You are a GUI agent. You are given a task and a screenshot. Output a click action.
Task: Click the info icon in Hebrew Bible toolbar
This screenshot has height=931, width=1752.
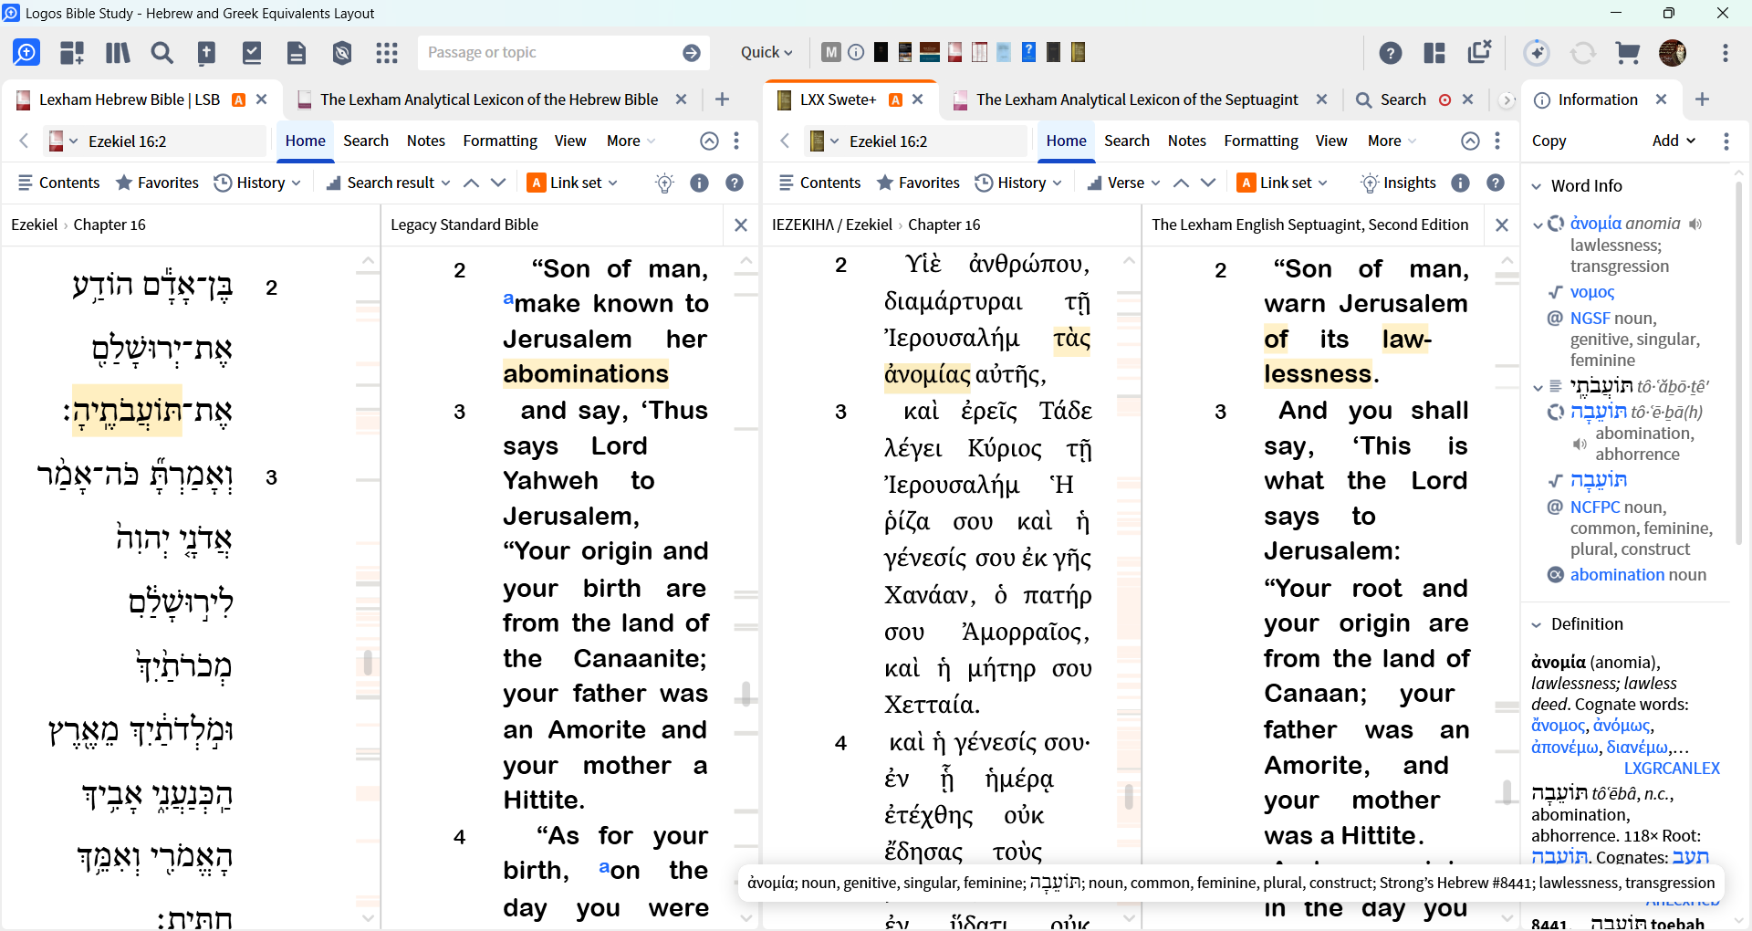[699, 183]
